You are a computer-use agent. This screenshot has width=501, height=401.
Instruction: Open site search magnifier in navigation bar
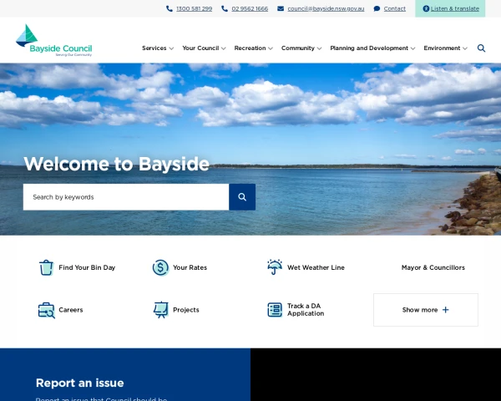(x=481, y=48)
